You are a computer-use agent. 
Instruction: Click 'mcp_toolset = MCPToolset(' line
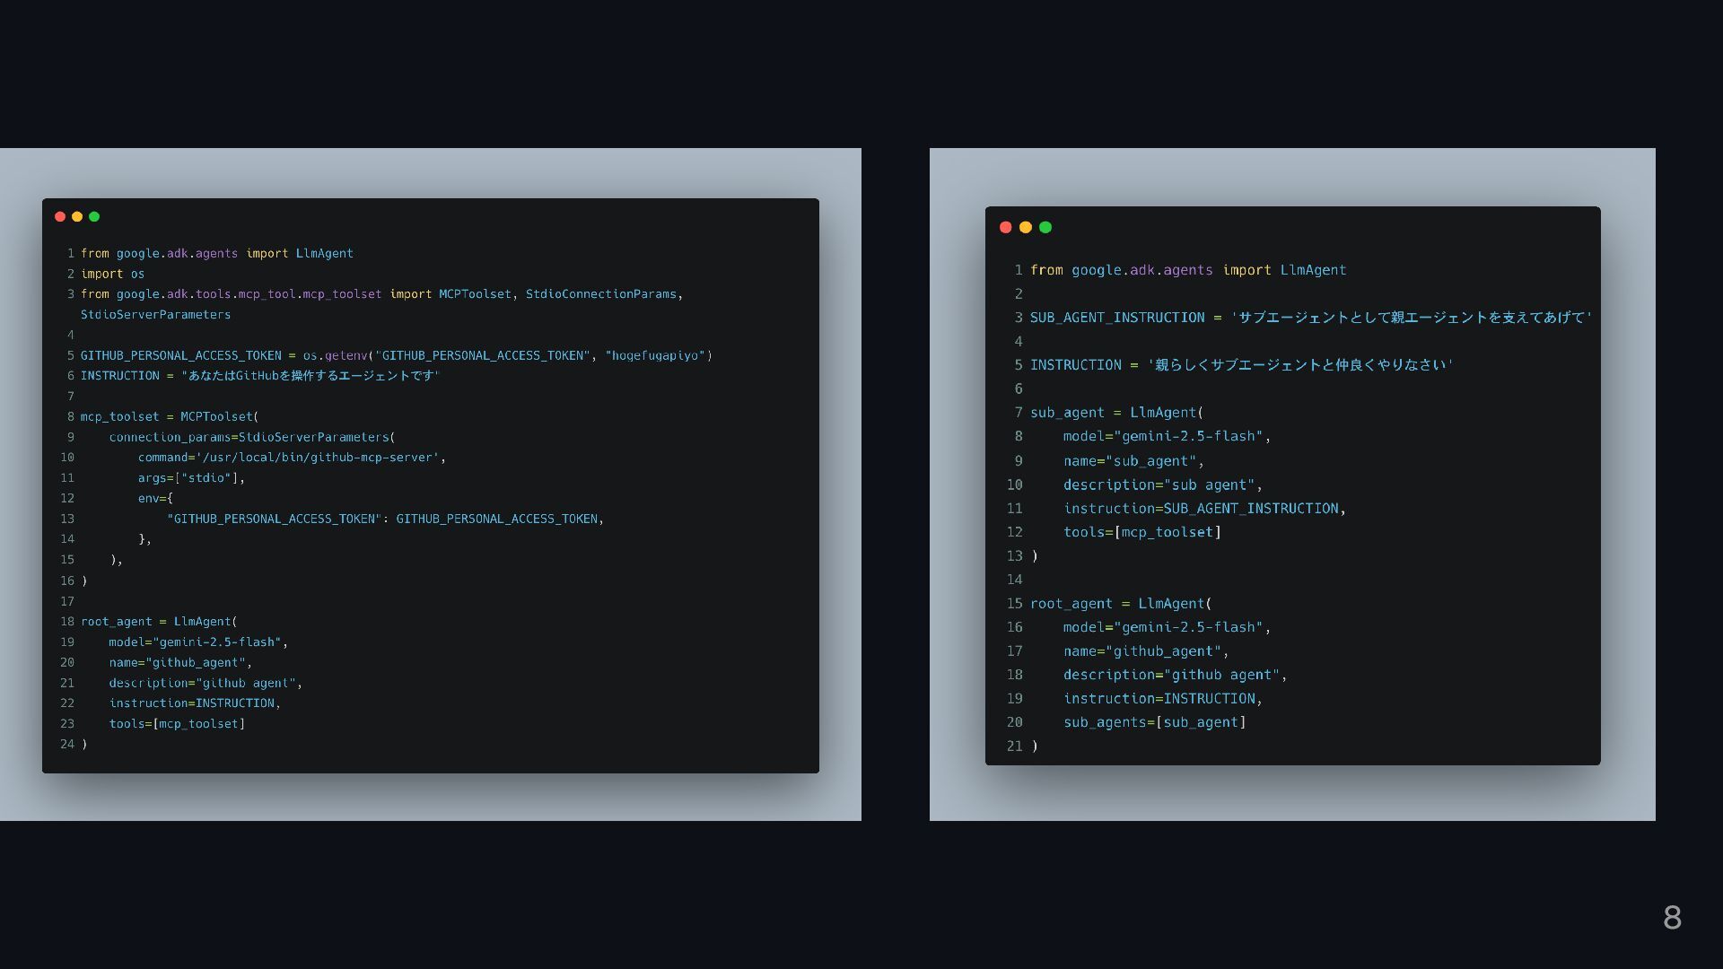(170, 416)
